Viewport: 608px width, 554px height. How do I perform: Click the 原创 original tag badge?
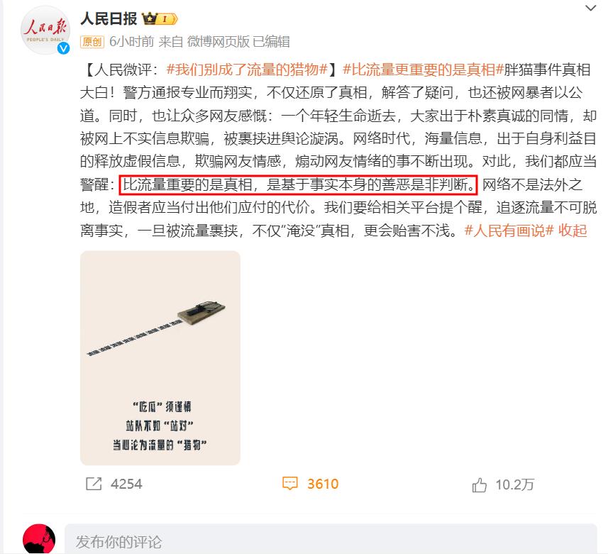92,41
